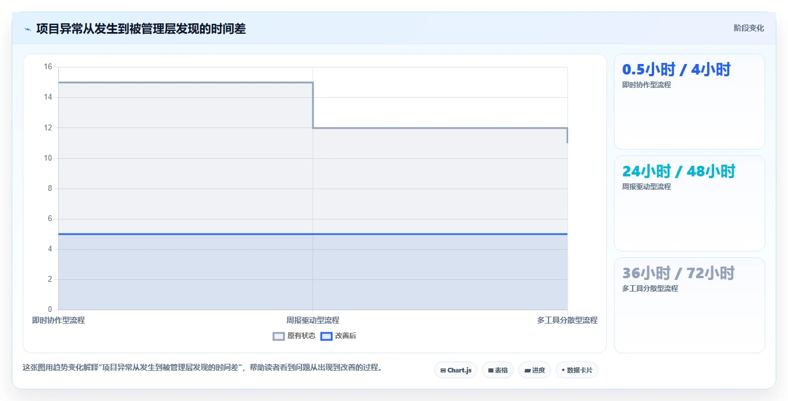
Task: Click the star icon in the 数据卡片 chip
Action: pos(563,370)
